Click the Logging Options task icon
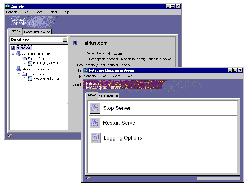Screen dimensions: 248x190 click(96, 138)
